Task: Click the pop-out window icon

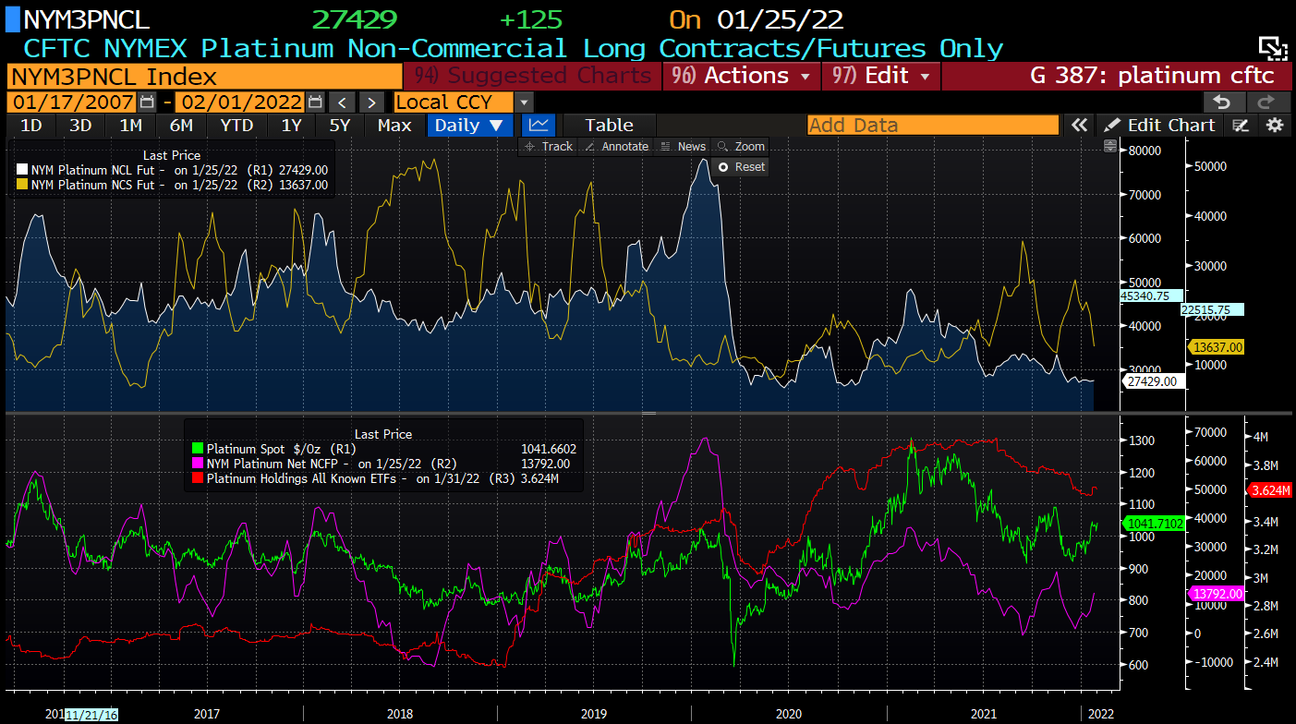Action: pyautogui.click(x=1272, y=49)
